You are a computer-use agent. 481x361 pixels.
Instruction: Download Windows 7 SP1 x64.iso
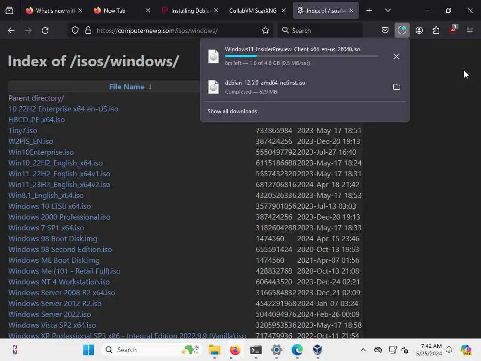click(47, 228)
